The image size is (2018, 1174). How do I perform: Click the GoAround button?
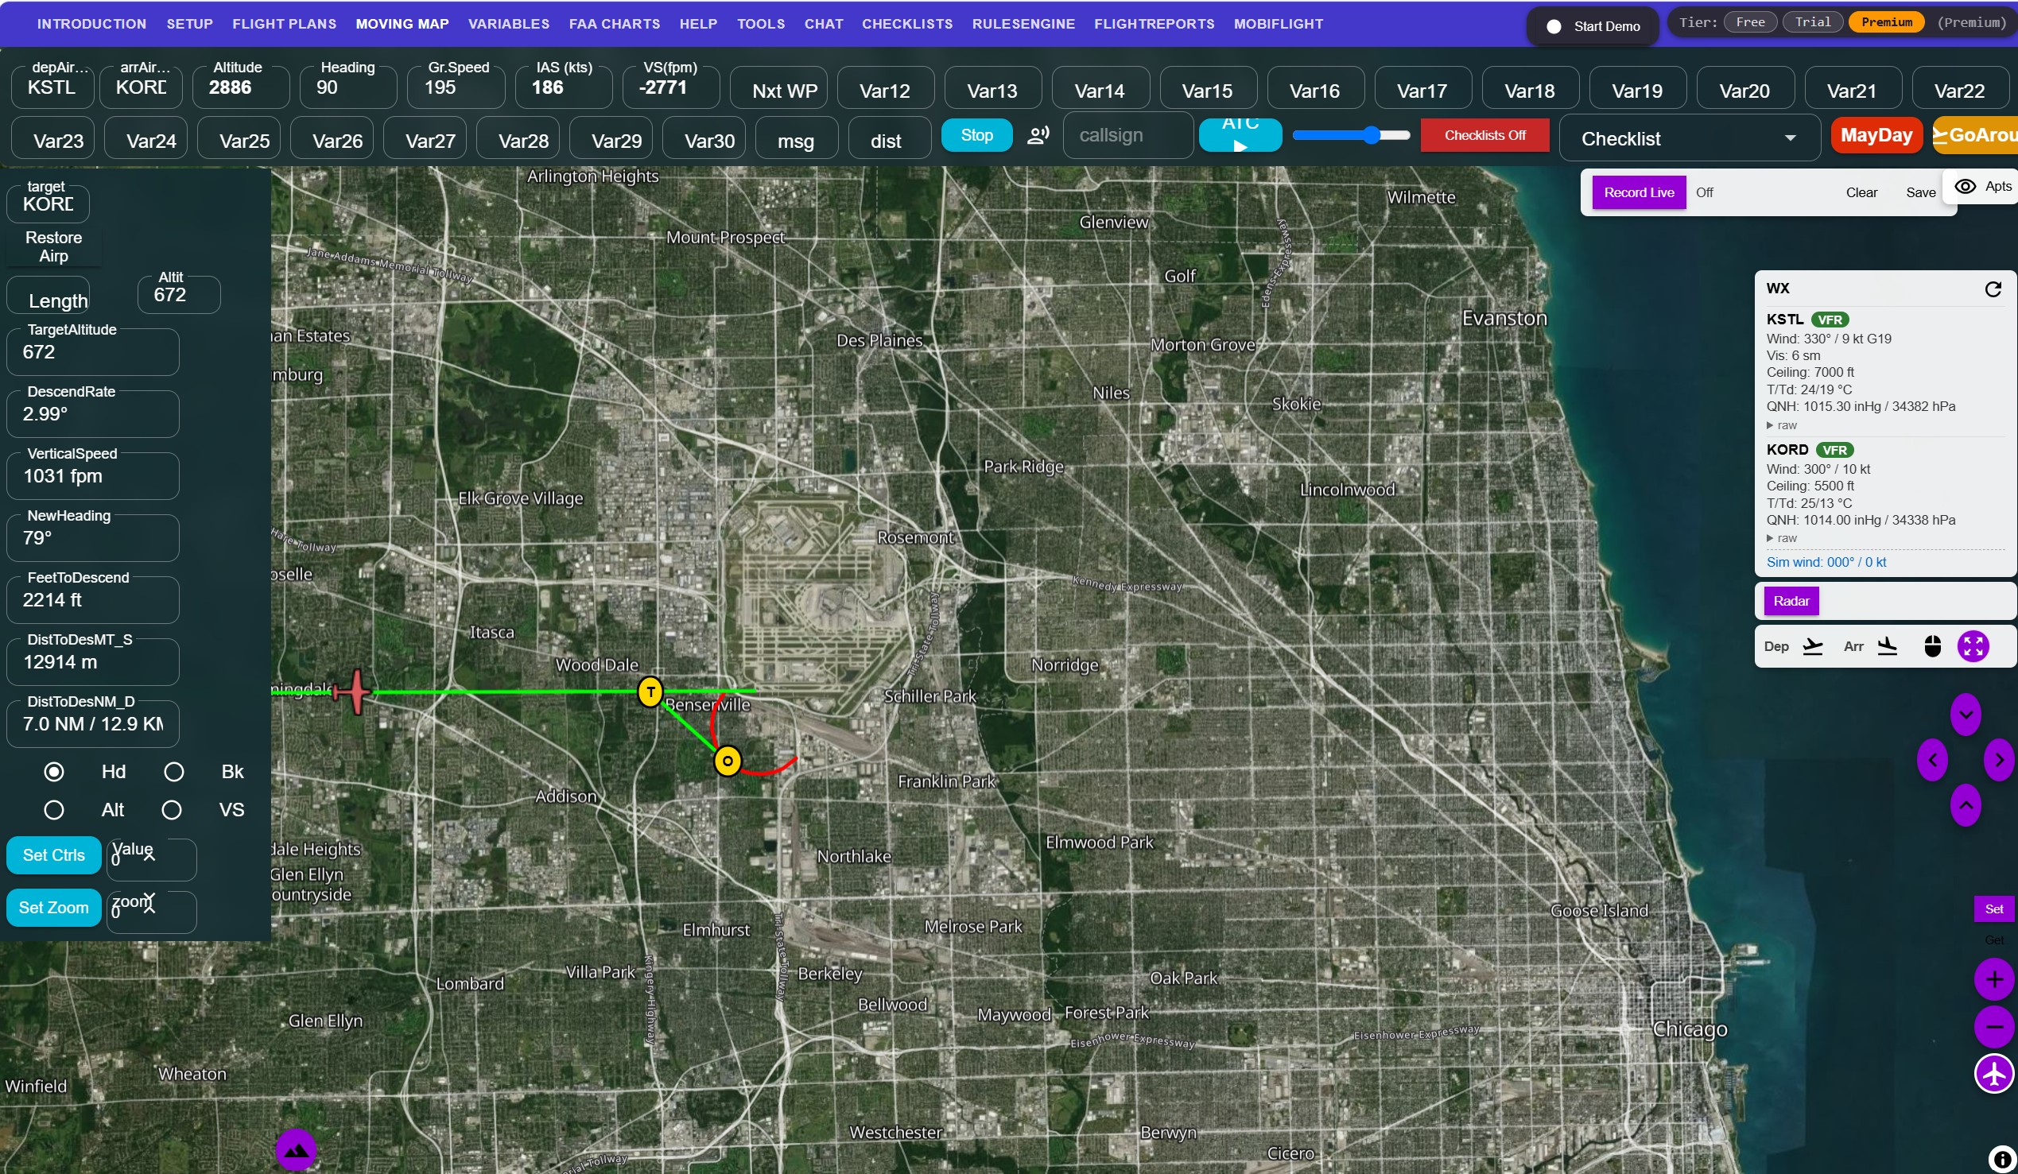1975,135
